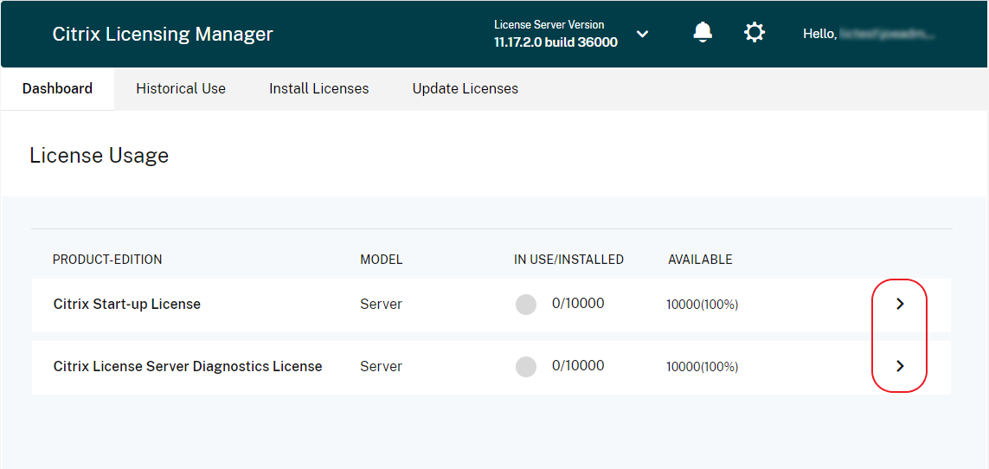Click the AVAILABLE column header

pos(700,260)
